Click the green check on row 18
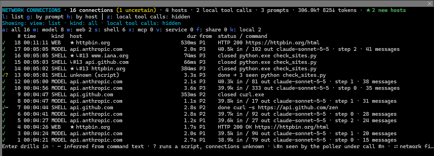This screenshot has height=156, width=434. pyautogui.click(x=3, y=43)
